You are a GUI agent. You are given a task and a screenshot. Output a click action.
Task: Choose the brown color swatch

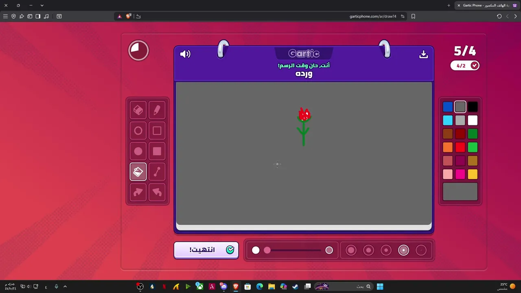pyautogui.click(x=448, y=134)
